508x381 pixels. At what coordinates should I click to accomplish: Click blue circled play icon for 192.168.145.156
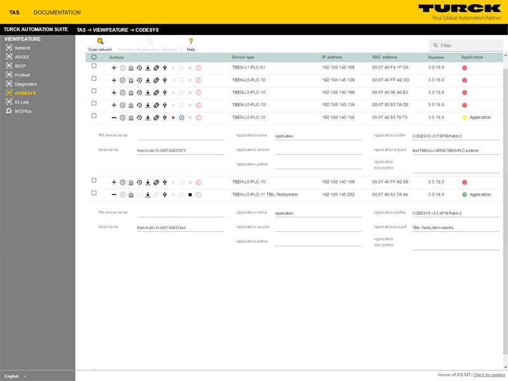182,117
